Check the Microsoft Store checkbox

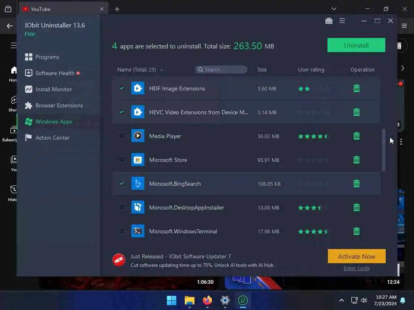click(121, 159)
